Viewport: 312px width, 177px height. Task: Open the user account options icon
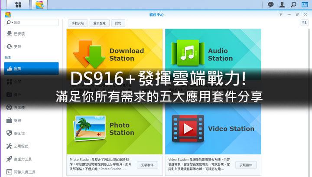pos(282,5)
